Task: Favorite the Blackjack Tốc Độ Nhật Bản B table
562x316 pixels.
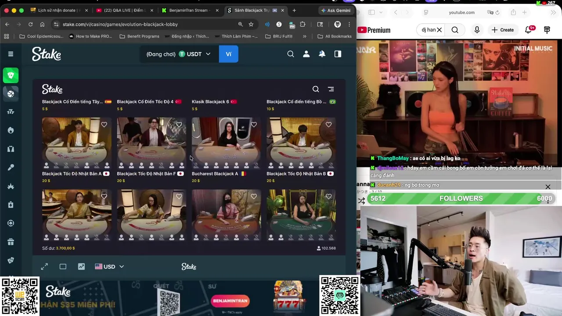Action: click(328, 125)
